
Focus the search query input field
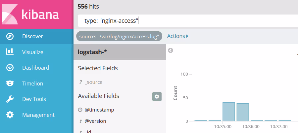pos(185,21)
